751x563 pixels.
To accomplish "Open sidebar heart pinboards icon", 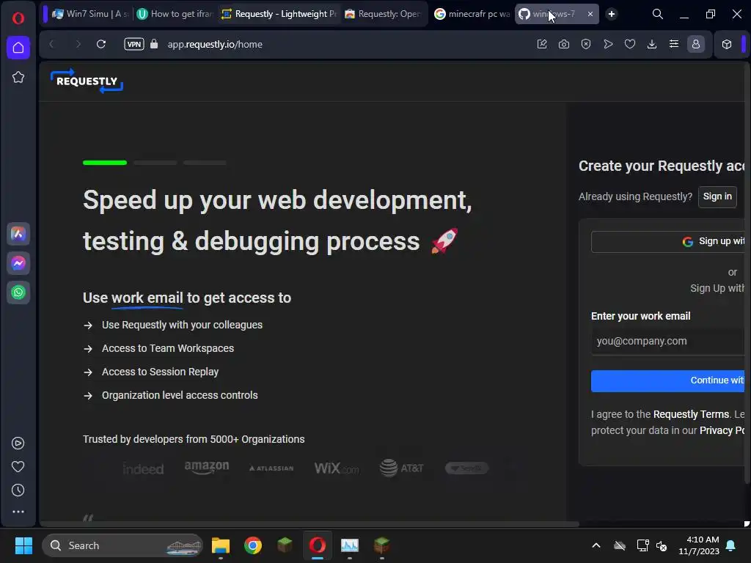I will click(18, 467).
